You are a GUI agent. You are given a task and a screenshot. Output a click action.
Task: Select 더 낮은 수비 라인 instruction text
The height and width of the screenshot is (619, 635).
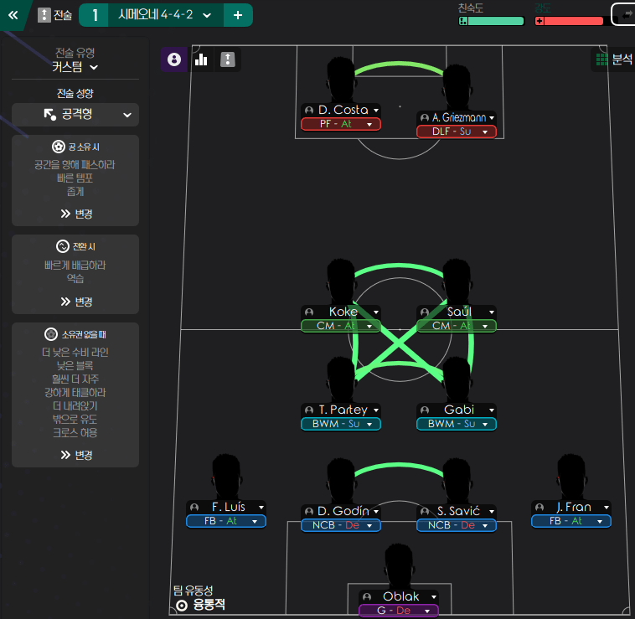click(x=75, y=352)
